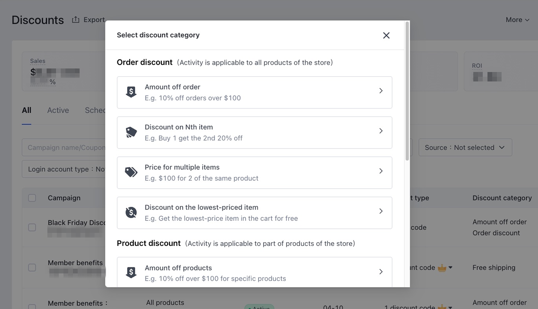Click the Price for multiple items tags icon

point(131,172)
